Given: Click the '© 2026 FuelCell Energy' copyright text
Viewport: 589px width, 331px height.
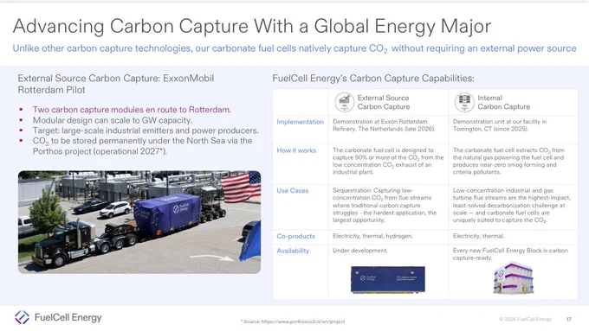Looking at the screenshot, I should (x=525, y=320).
